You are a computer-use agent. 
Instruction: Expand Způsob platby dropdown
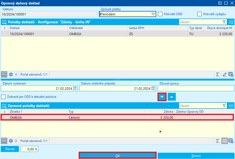[153, 14]
